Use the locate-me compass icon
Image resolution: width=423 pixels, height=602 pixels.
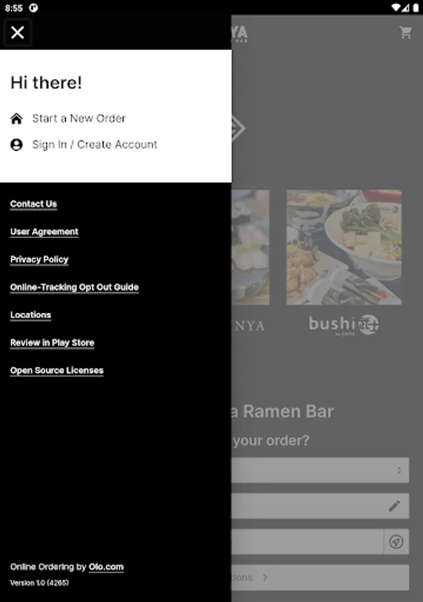coord(396,542)
